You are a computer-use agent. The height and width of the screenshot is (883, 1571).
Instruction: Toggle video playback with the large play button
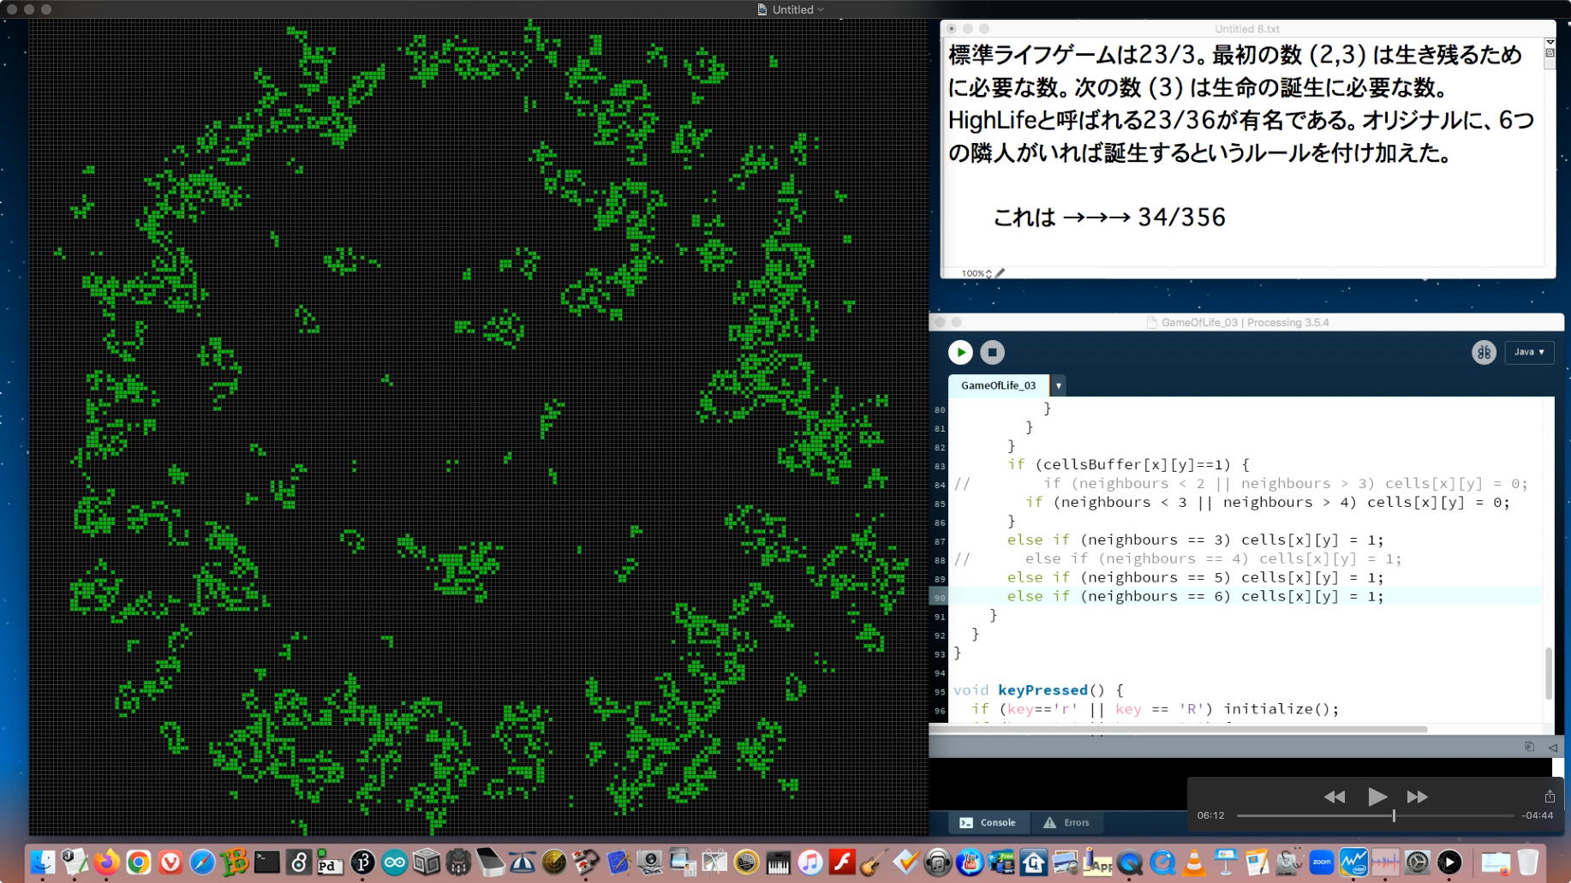(x=1377, y=796)
